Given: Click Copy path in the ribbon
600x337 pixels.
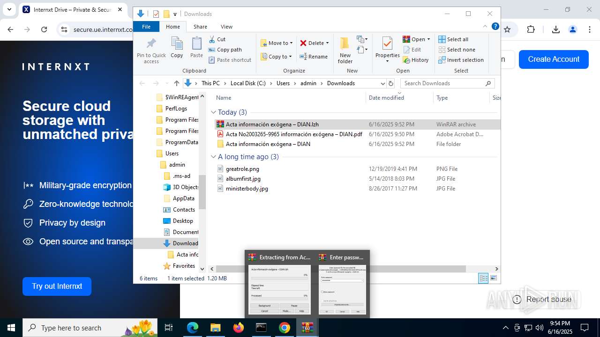Looking at the screenshot, I should pos(225,50).
